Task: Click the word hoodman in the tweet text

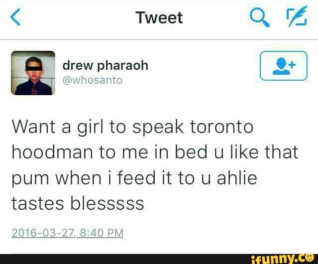Action: pyautogui.click(x=52, y=152)
